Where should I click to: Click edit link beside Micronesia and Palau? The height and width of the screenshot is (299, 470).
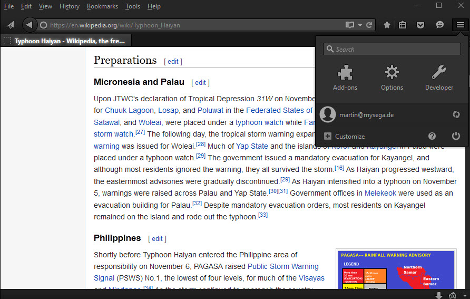pos(201,83)
